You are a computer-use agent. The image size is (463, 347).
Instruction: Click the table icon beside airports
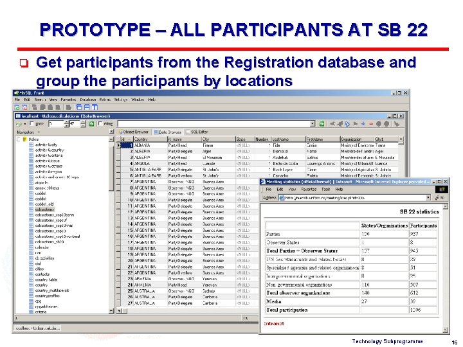[32, 182]
